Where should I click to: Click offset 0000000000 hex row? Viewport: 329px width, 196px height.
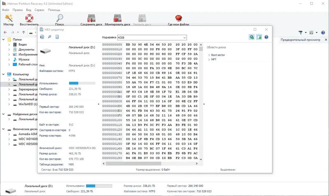point(150,44)
